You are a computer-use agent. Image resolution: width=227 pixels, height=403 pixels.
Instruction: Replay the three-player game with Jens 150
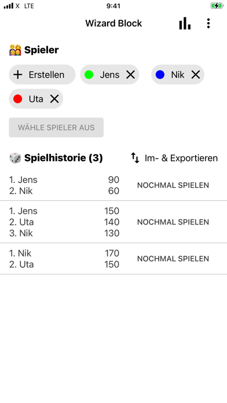tap(173, 222)
